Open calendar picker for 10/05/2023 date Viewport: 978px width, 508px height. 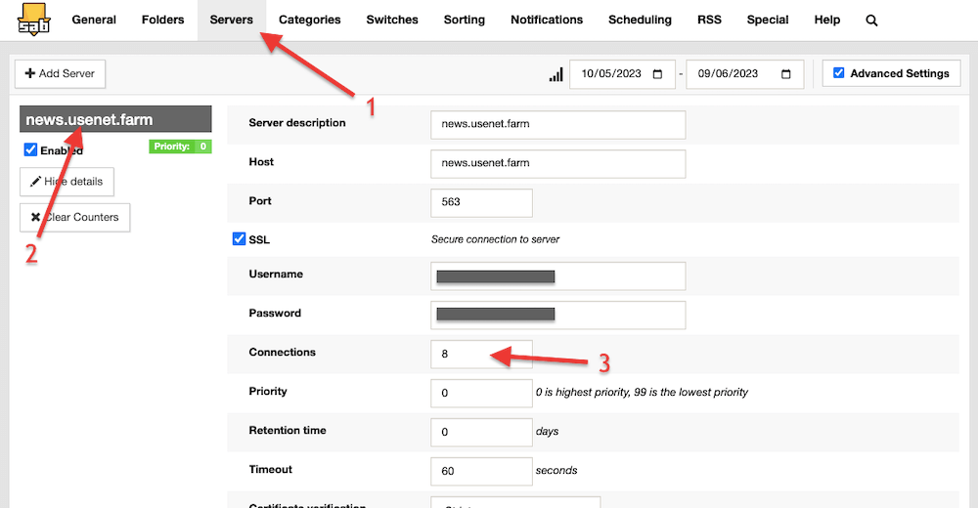[x=657, y=74]
